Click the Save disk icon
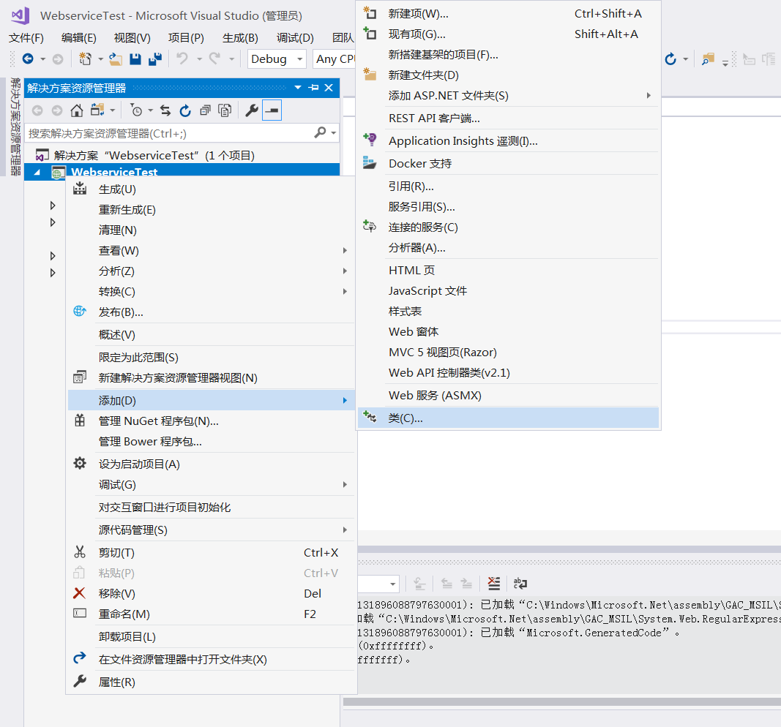The width and height of the screenshot is (781, 727). (x=135, y=59)
